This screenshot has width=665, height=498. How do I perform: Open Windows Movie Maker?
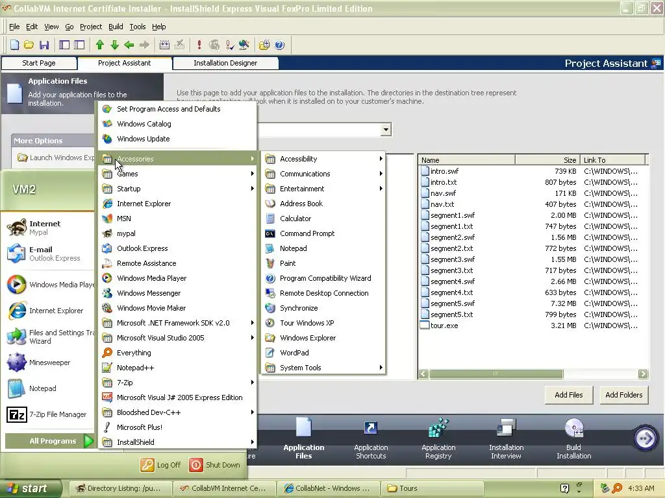[178, 308]
